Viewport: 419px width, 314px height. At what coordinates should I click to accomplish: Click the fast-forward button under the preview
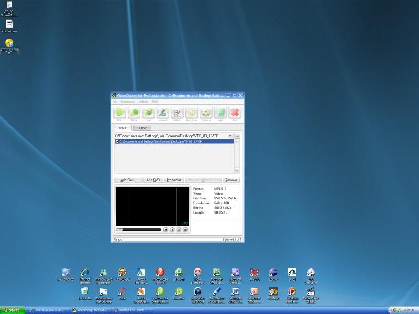[x=185, y=230]
